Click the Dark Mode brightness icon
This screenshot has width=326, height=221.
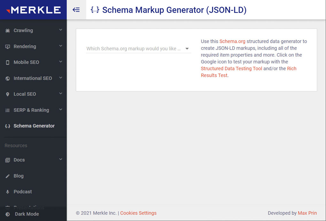7,214
